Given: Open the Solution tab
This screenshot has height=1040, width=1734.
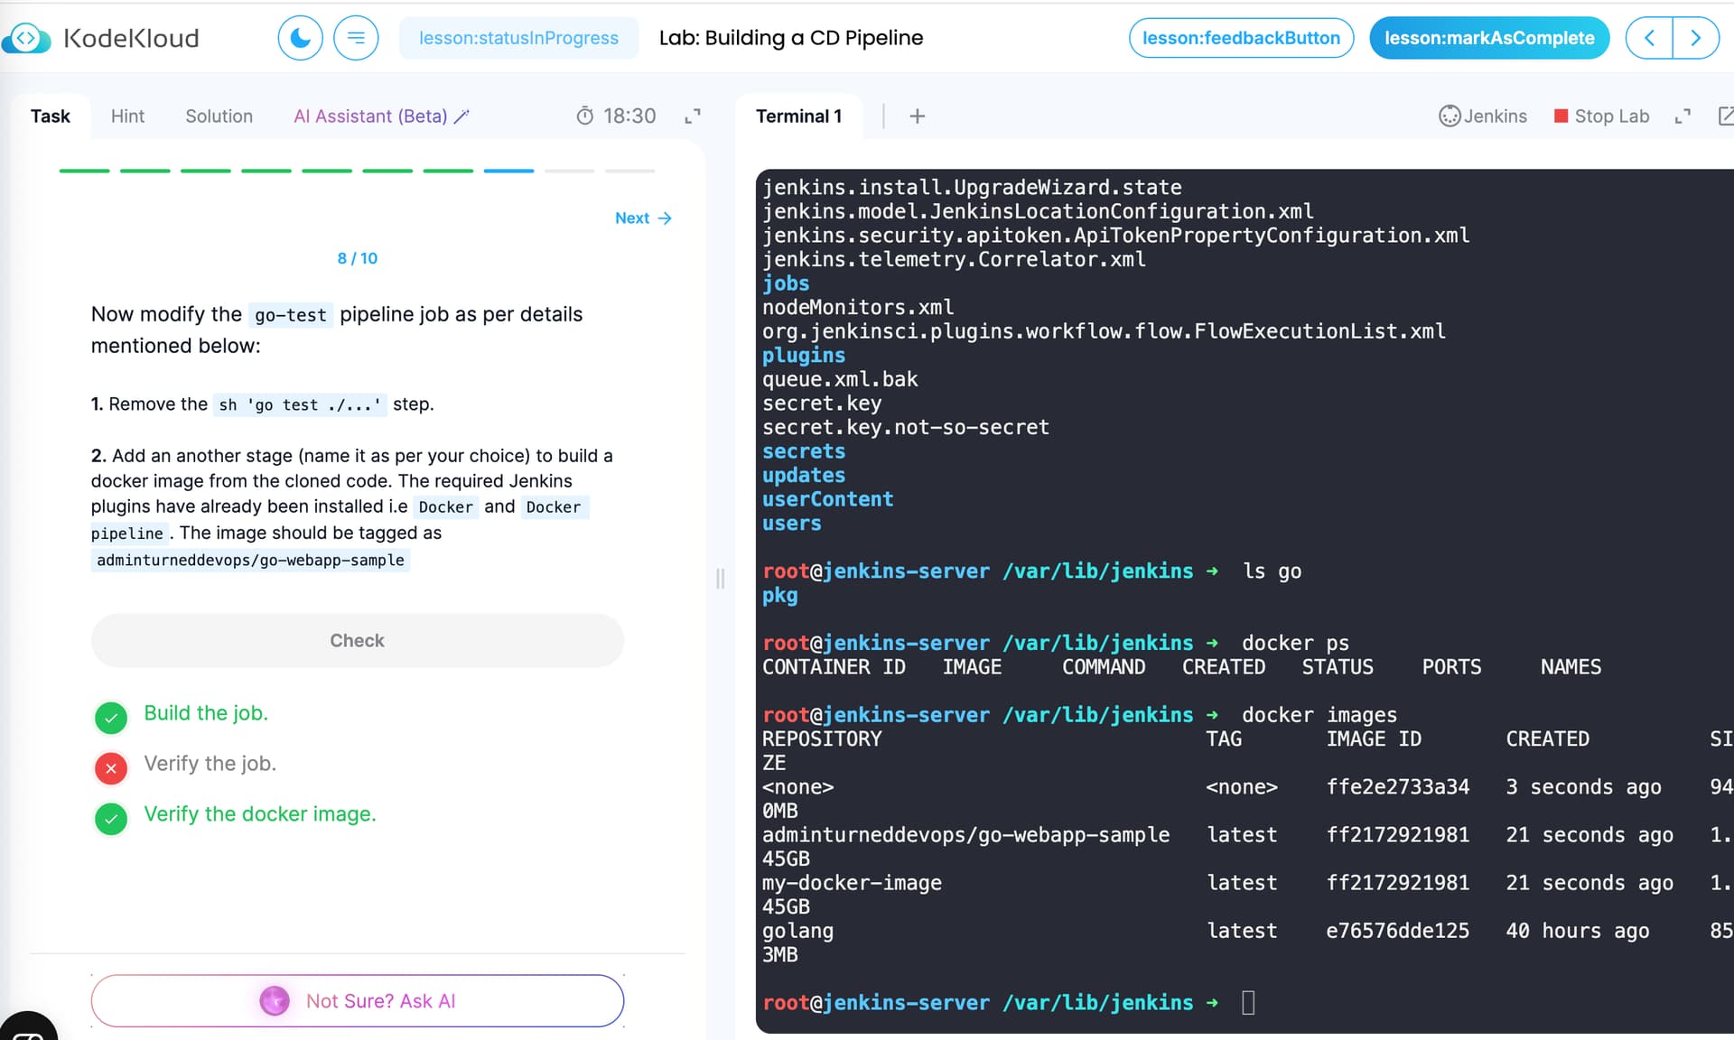Looking at the screenshot, I should [x=219, y=116].
